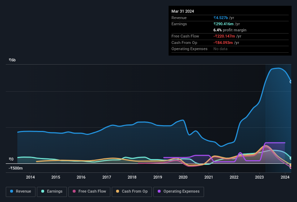297x202 pixels.
Task: Click the Operating Expenses label in tooltip
Action: point(190,49)
